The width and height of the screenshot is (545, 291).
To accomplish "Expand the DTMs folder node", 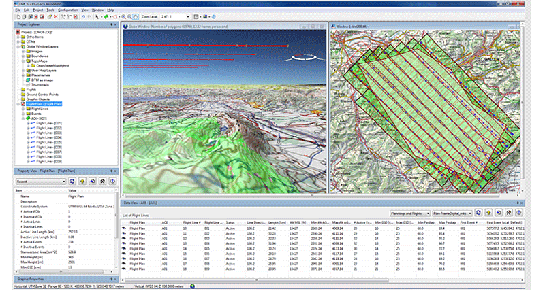I will (19, 41).
